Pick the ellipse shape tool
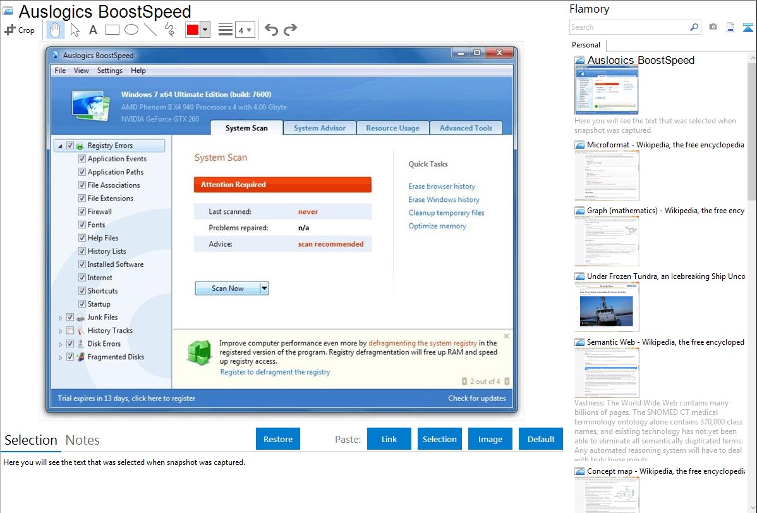 click(x=131, y=30)
